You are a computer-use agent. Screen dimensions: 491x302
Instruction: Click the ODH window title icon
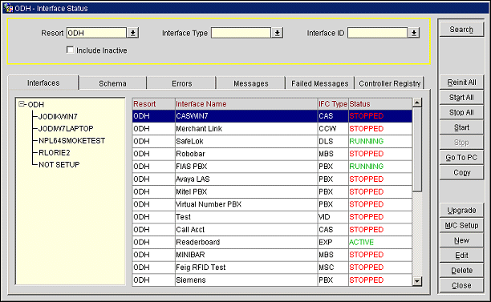click(9, 8)
